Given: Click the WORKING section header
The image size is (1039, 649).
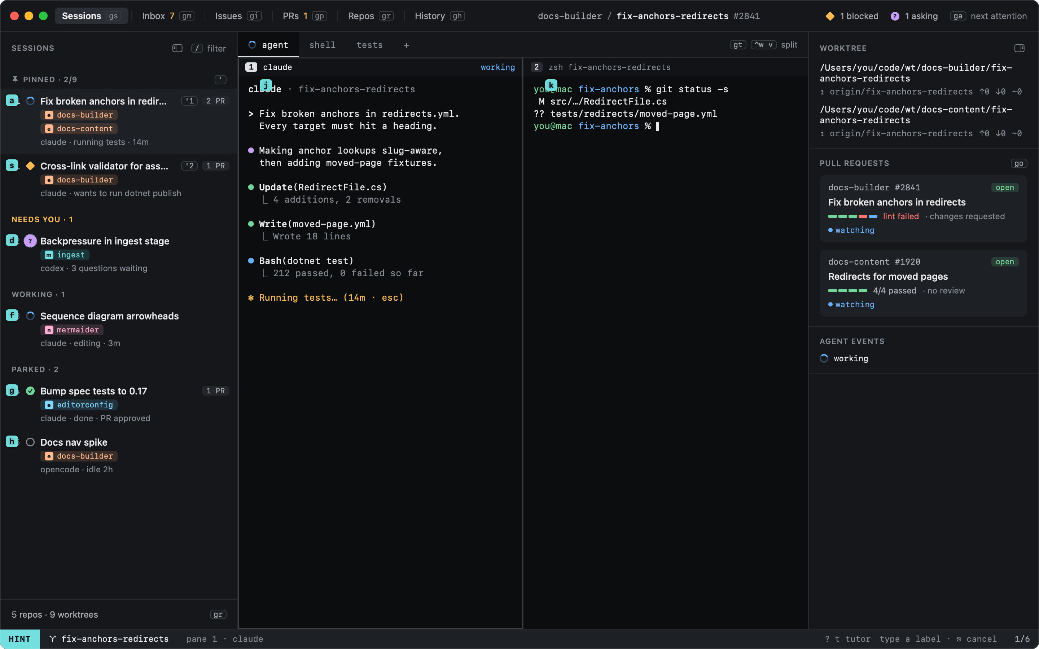Looking at the screenshot, I should click(x=38, y=295).
